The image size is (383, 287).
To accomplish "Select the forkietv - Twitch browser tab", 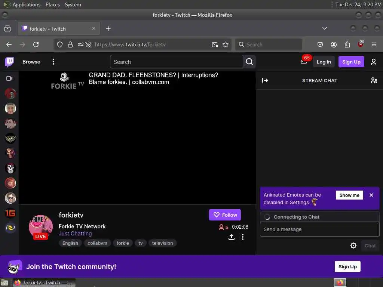I will tap(59, 28).
